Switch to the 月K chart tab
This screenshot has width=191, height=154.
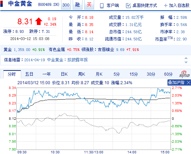[99, 74]
